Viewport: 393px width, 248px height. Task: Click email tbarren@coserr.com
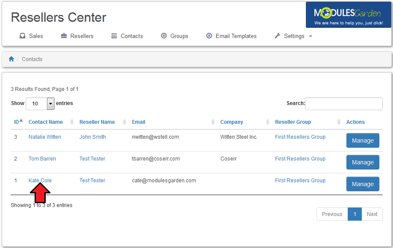click(x=156, y=158)
